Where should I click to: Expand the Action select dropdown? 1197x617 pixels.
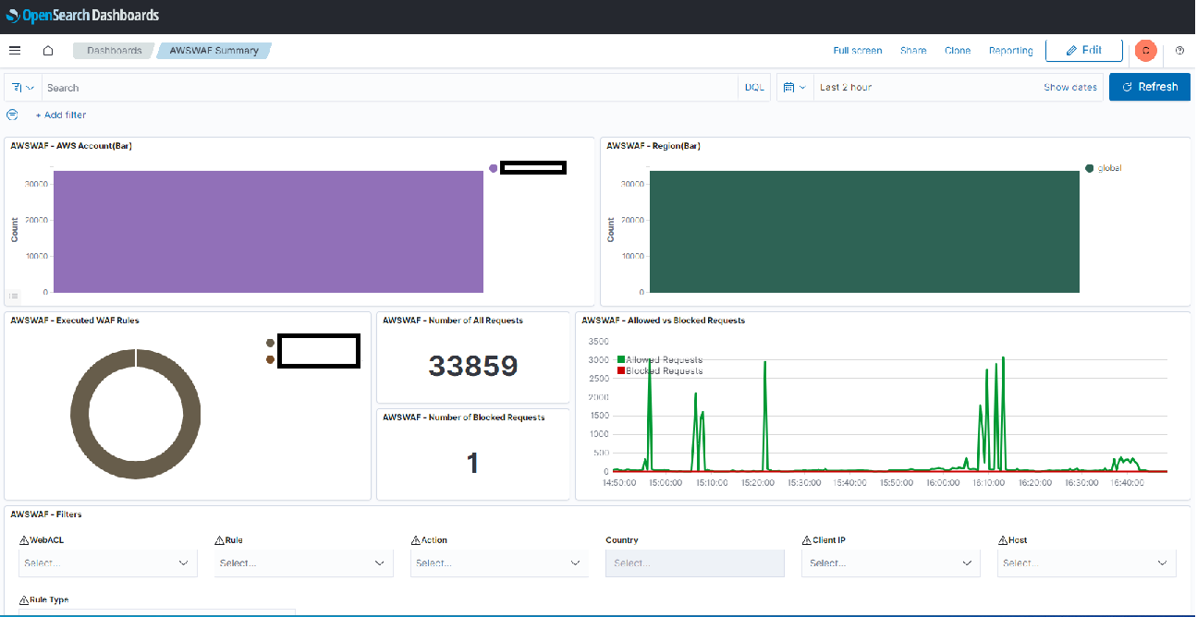tap(499, 563)
